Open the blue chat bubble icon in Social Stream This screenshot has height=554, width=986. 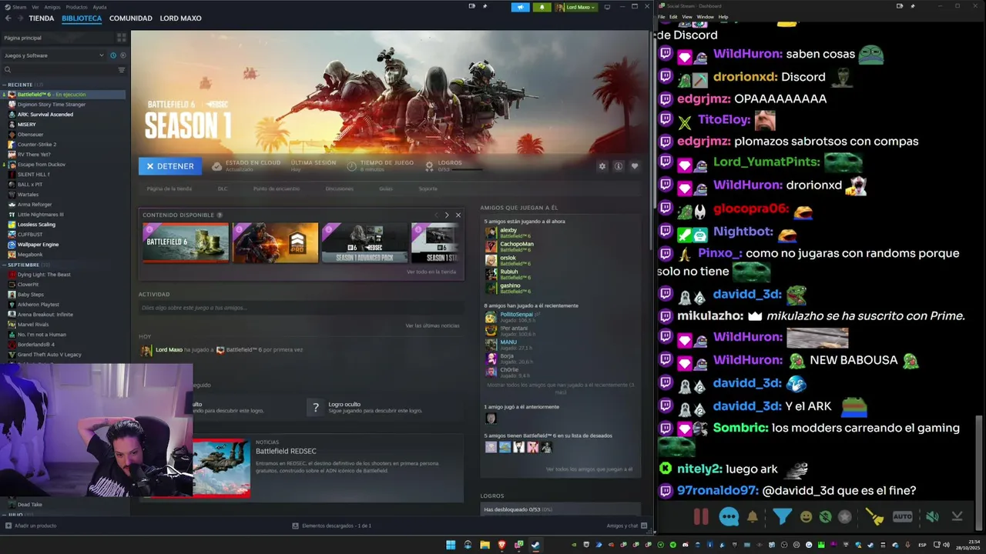pos(729,517)
